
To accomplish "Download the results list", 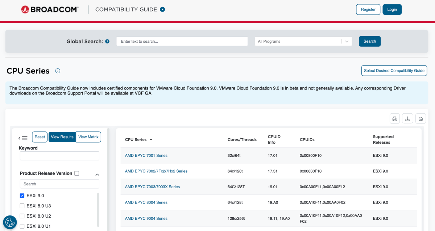I will tap(407, 118).
